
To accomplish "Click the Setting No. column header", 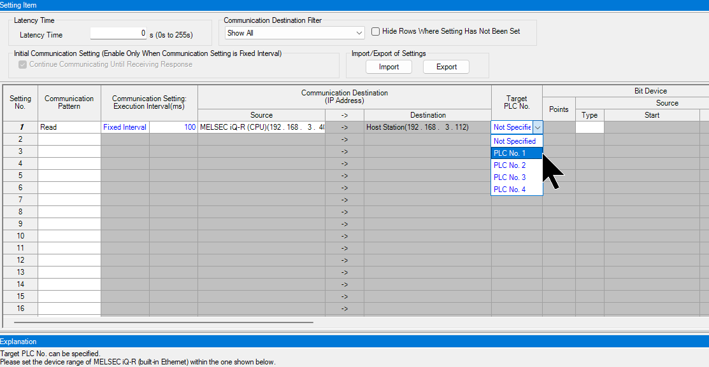I will click(x=20, y=102).
